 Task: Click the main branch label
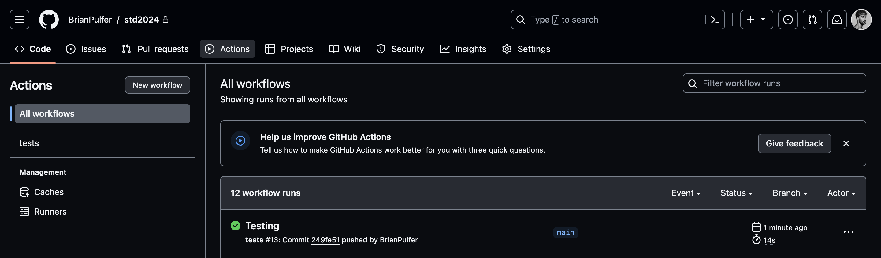coord(565,232)
